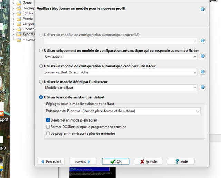Expand the Langue tree node
This screenshot has width=221, height=178.
pyautogui.click(x=13, y=24)
